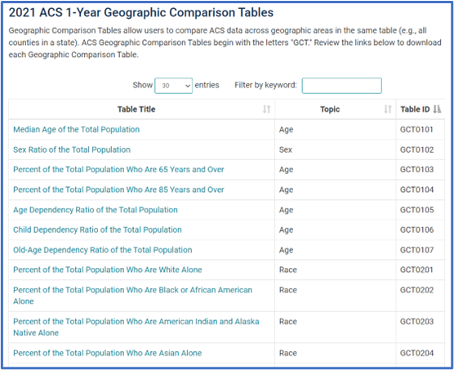Viewport: 454px width, 370px height.
Task: Open American Indian and Alaska Native Alone link
Action: click(136, 327)
